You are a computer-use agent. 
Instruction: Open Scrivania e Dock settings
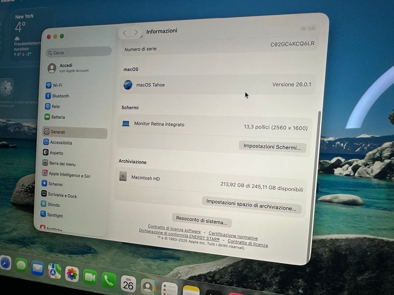click(62, 195)
